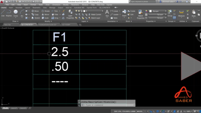Click the Match Layer button
Screen dimensions: 201x113
coord(94,18)
